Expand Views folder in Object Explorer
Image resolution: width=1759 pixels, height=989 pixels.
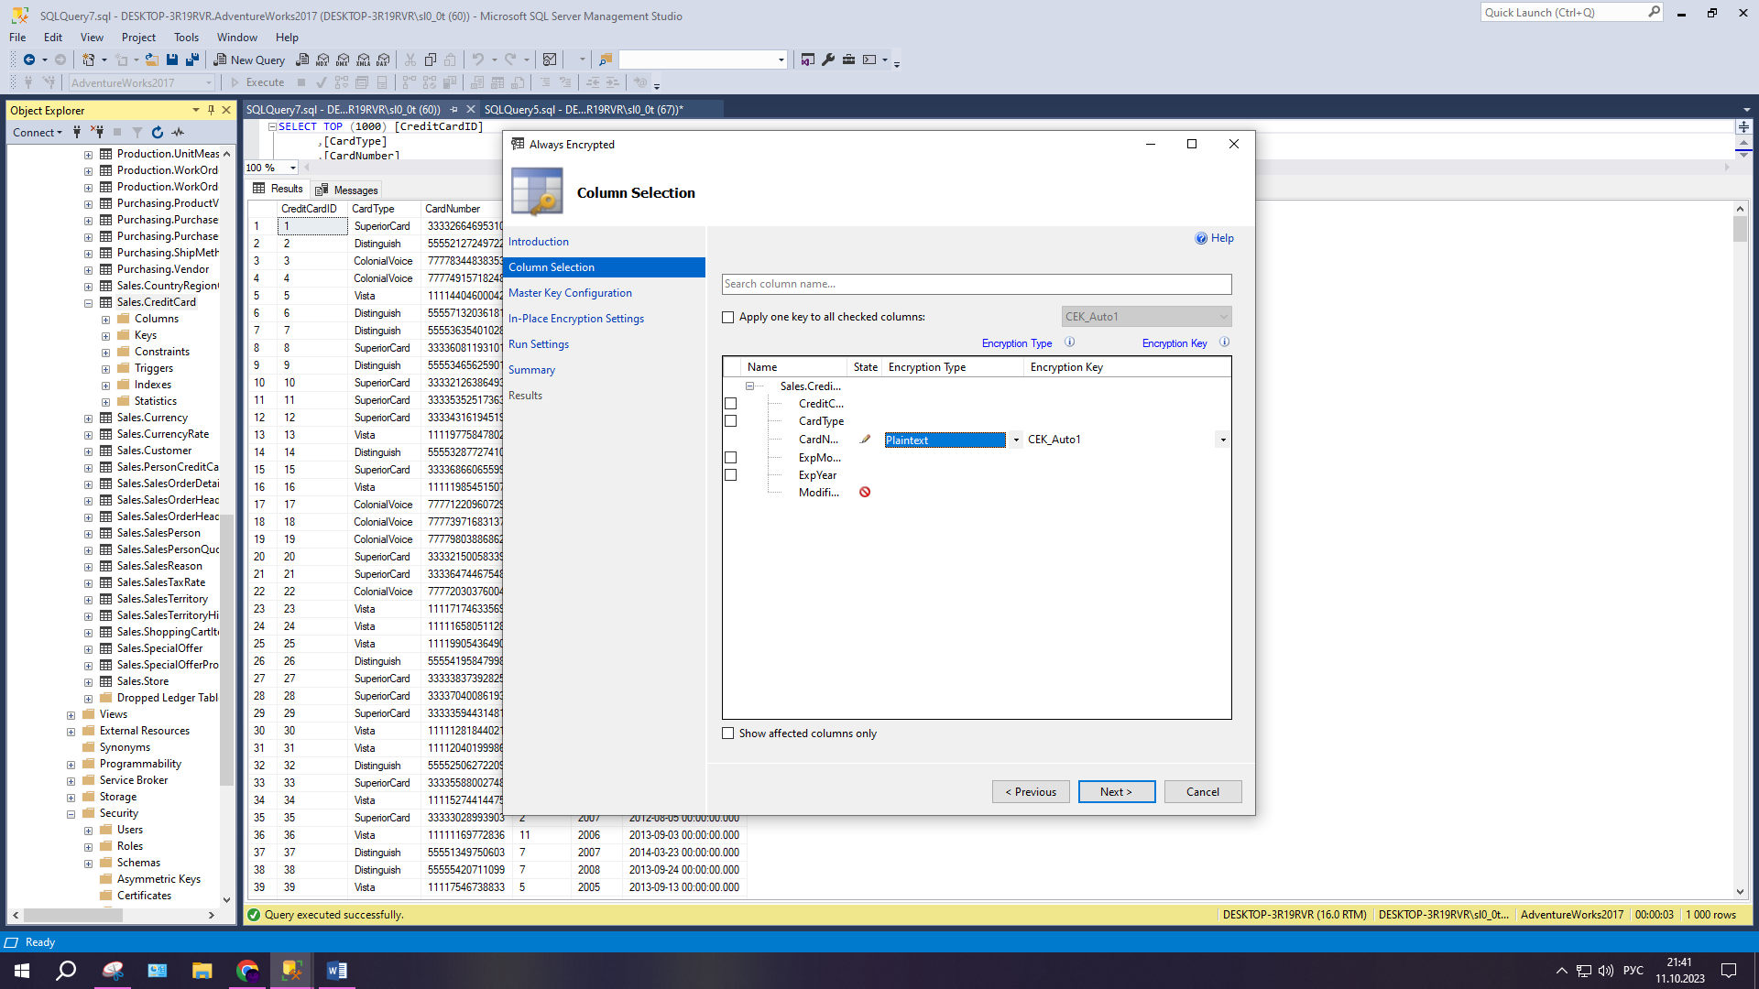pos(71,715)
